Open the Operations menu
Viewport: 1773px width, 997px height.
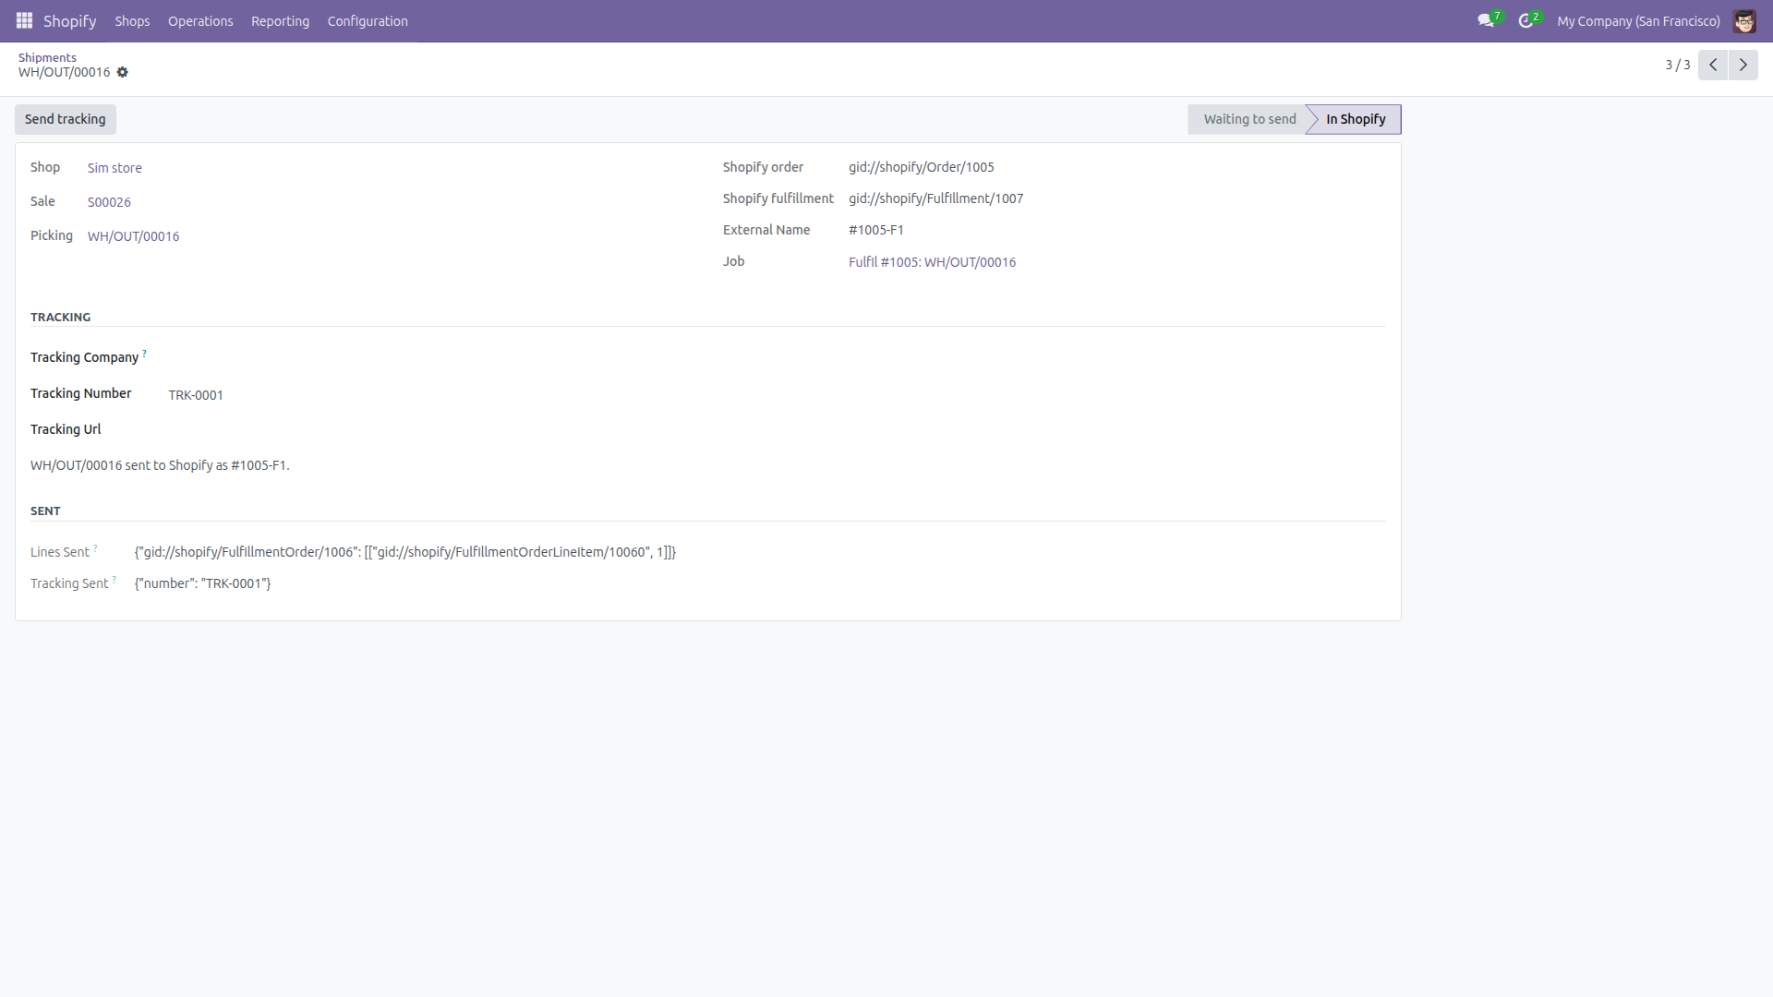pyautogui.click(x=200, y=20)
